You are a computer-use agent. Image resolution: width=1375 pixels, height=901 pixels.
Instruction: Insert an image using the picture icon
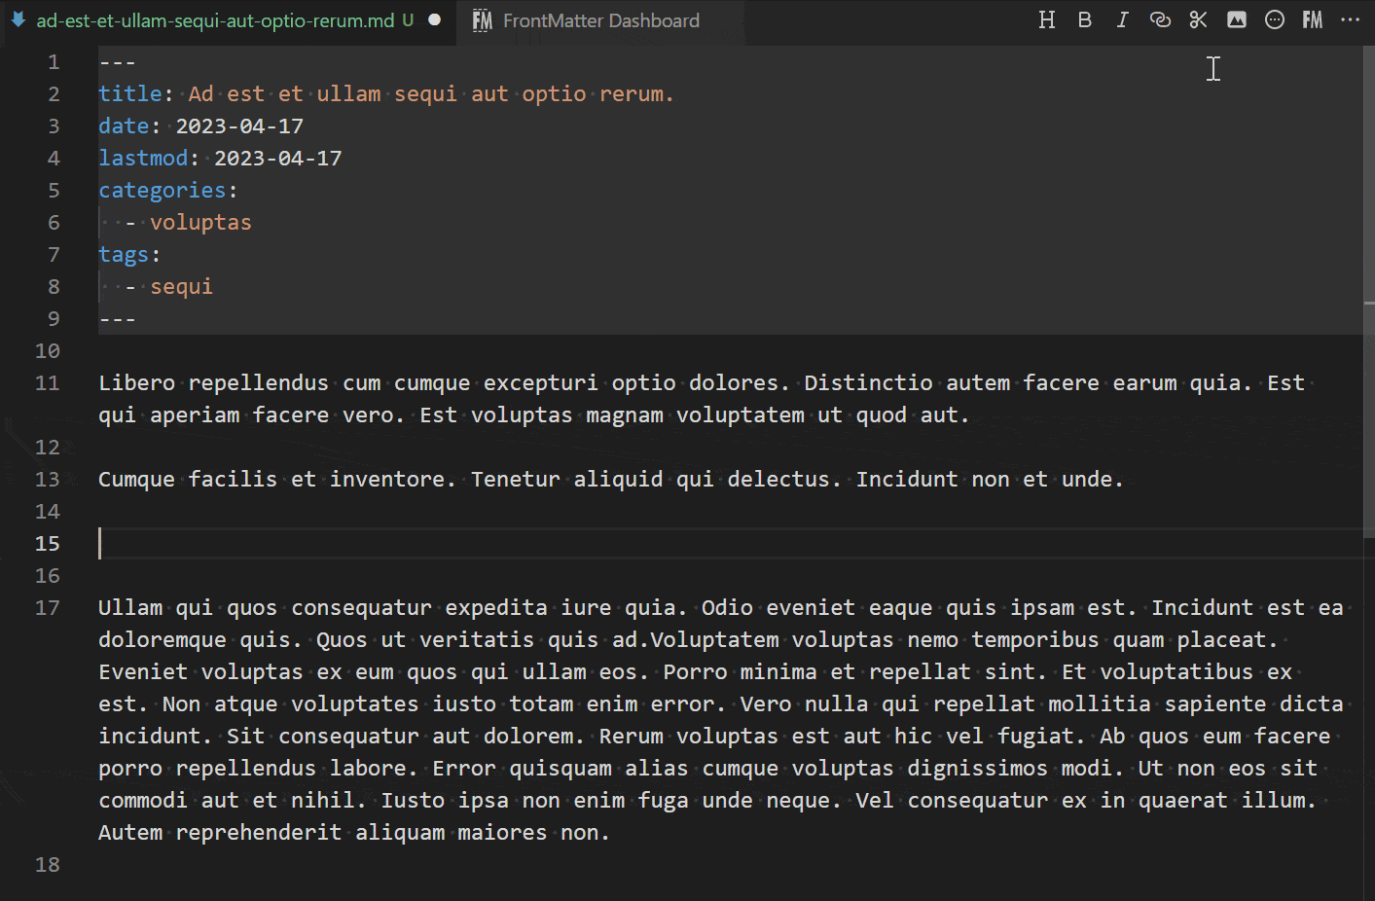point(1236,20)
